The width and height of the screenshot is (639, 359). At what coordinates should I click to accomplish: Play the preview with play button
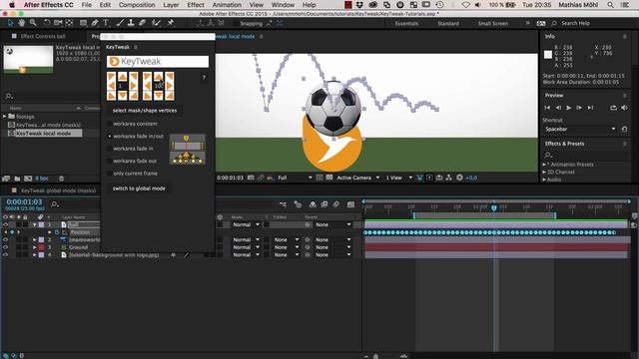pos(568,108)
